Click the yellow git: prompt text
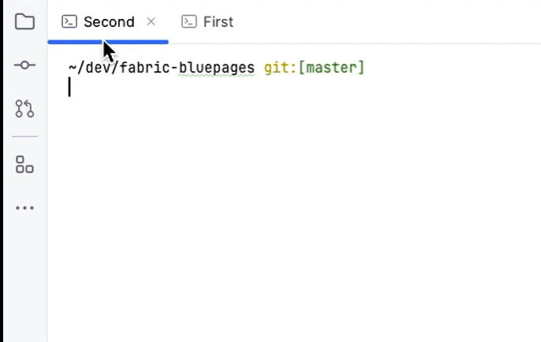 pyautogui.click(x=280, y=67)
